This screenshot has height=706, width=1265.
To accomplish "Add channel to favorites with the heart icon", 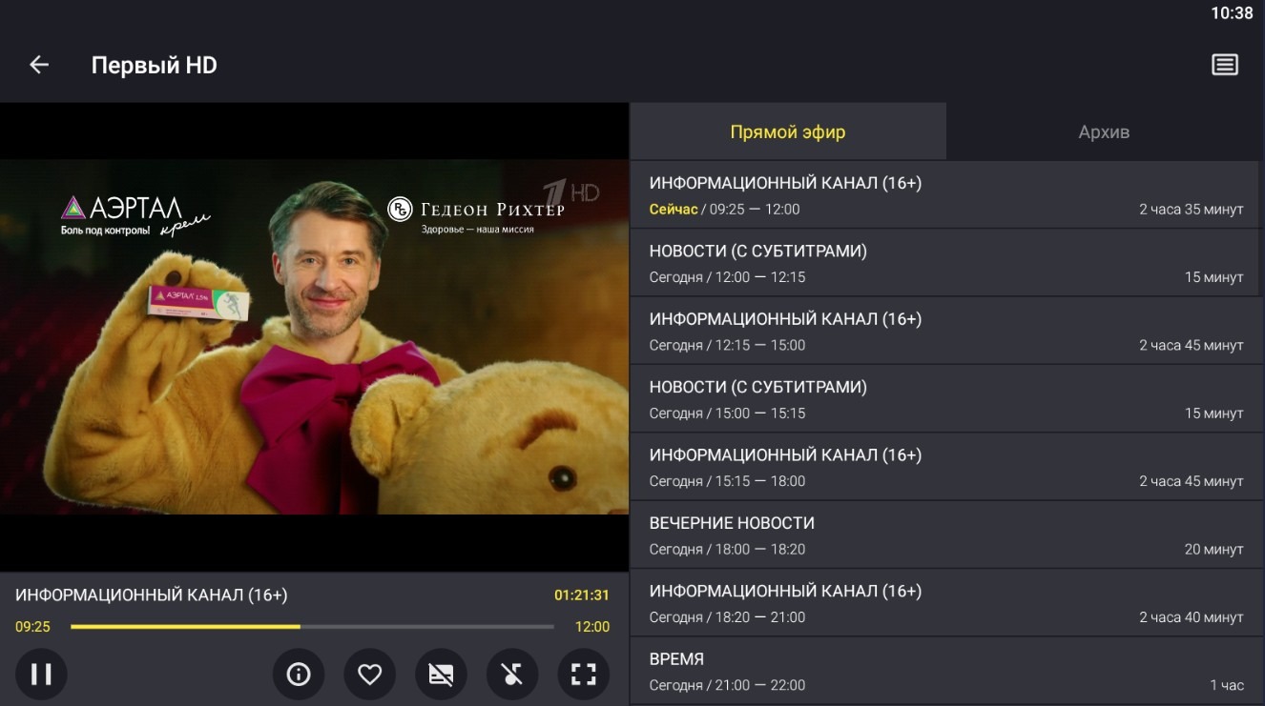I will coord(369,674).
